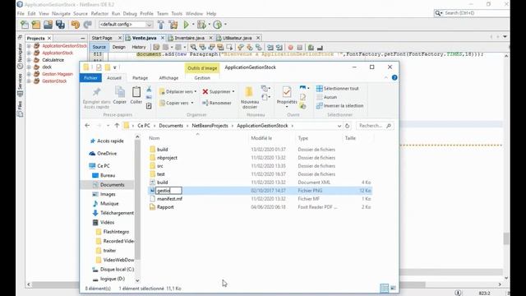The height and width of the screenshot is (296, 526).
Task: Click NetBeans search magnifier icon
Action: pyautogui.click(x=438, y=13)
